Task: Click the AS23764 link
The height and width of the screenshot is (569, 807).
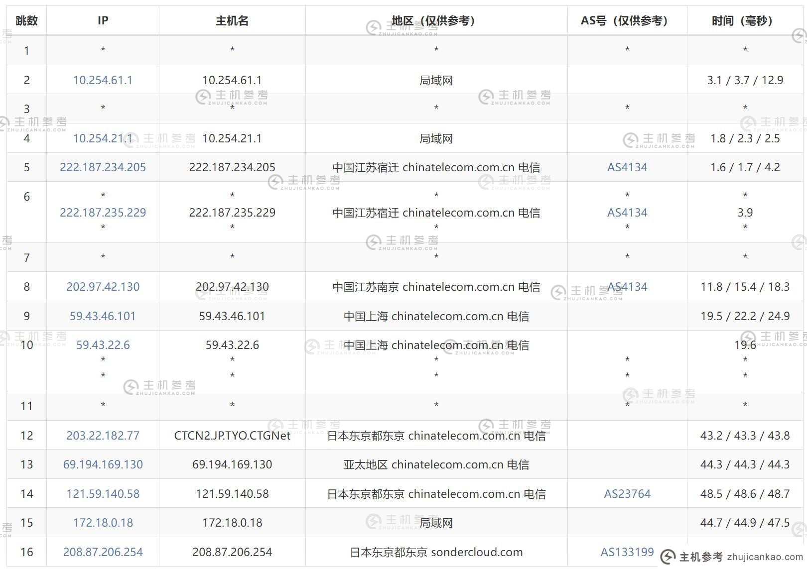Action: (x=627, y=494)
